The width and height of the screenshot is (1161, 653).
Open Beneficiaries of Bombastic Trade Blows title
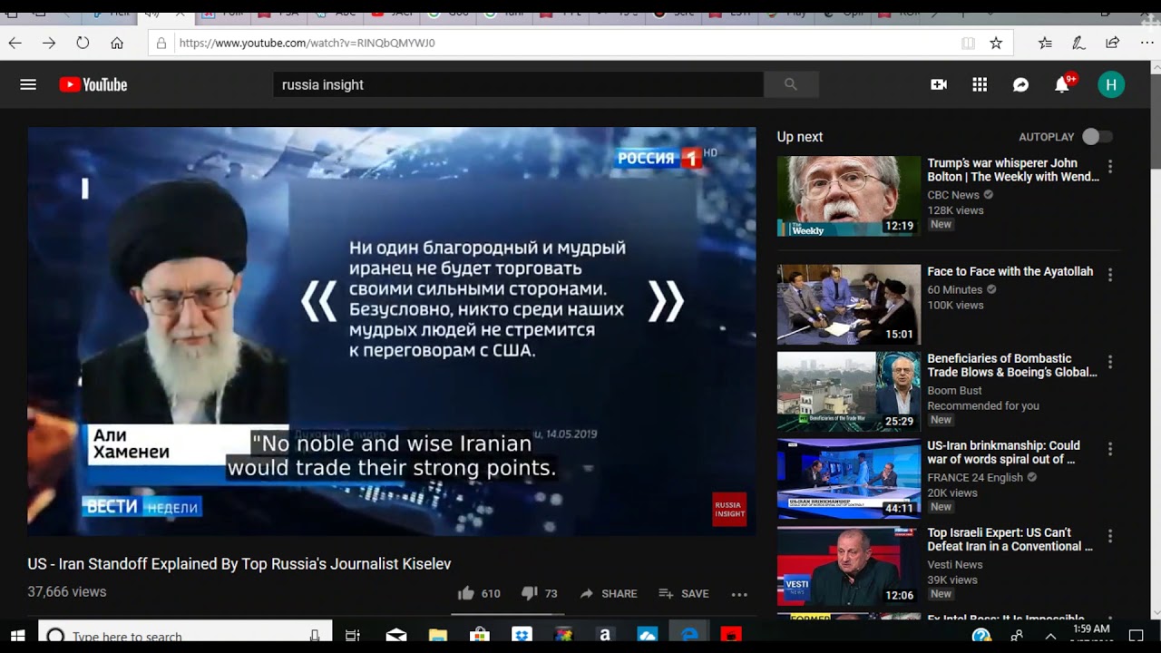click(1012, 365)
